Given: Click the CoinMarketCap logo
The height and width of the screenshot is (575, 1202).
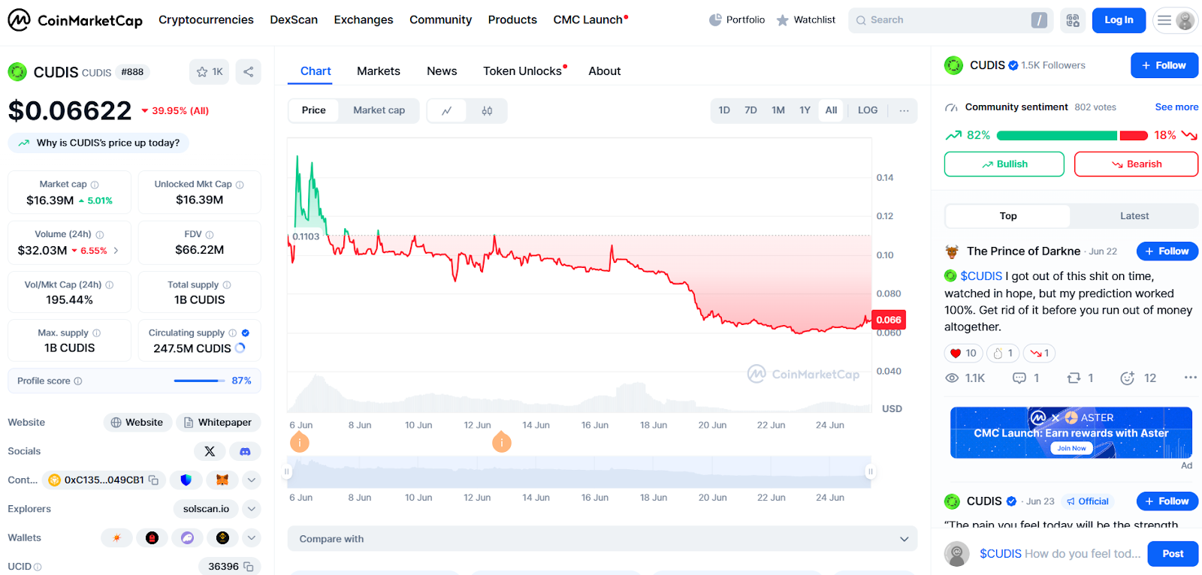Looking at the screenshot, I should (x=75, y=20).
